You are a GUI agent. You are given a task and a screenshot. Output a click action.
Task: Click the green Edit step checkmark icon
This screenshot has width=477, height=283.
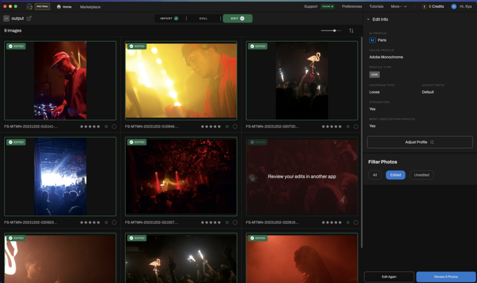(x=242, y=18)
